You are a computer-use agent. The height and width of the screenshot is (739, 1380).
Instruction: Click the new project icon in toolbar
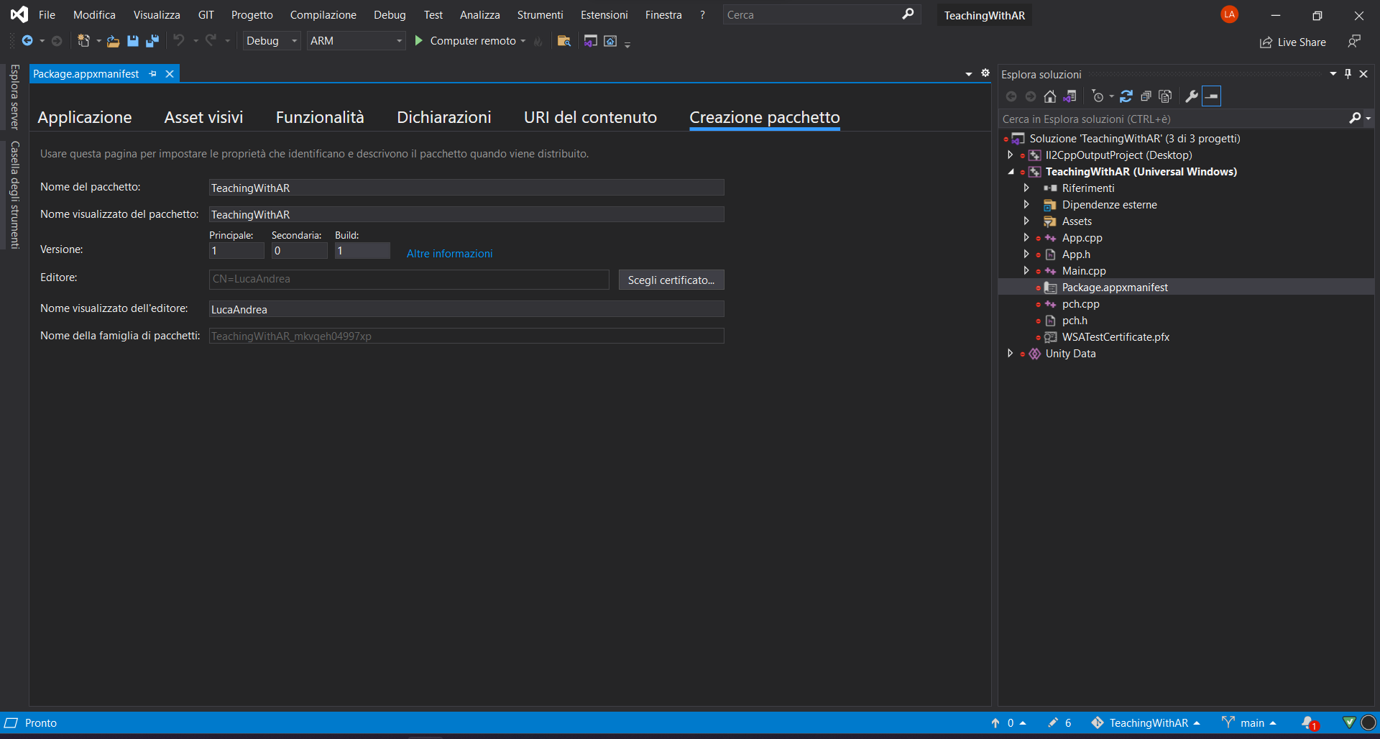point(83,41)
